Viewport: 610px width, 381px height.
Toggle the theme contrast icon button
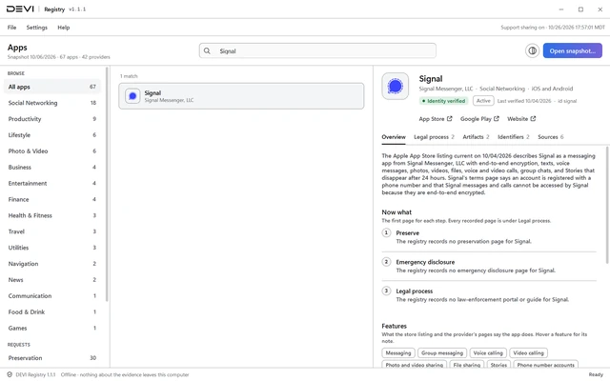tap(532, 50)
